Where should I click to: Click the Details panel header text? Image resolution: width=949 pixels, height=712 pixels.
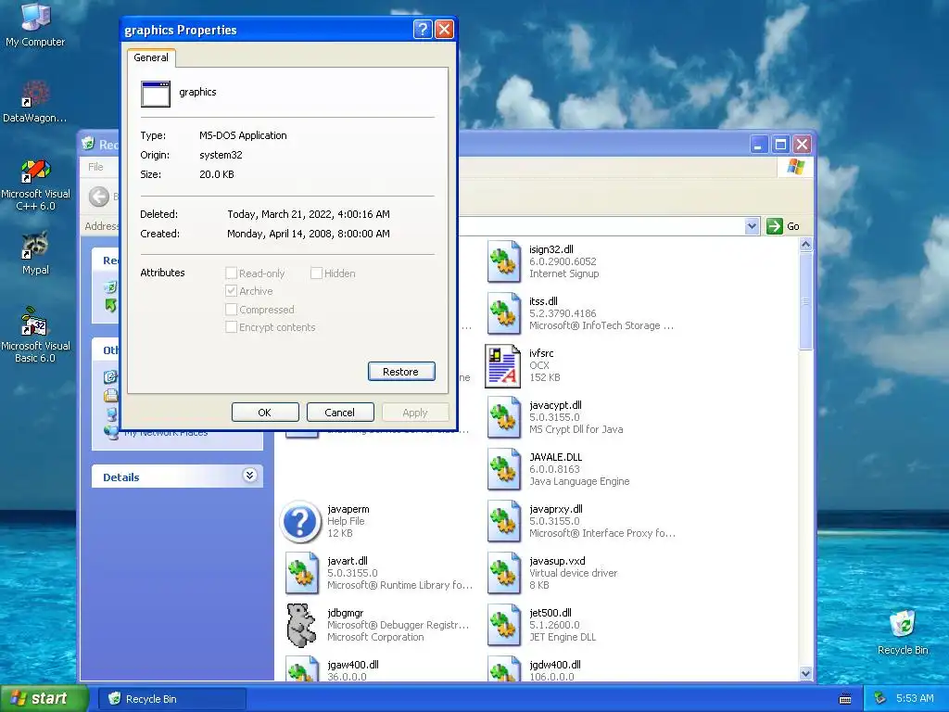click(x=121, y=477)
